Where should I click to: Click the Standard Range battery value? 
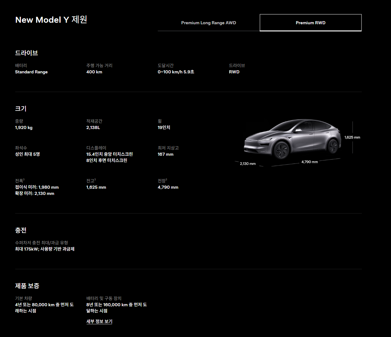tap(31, 72)
